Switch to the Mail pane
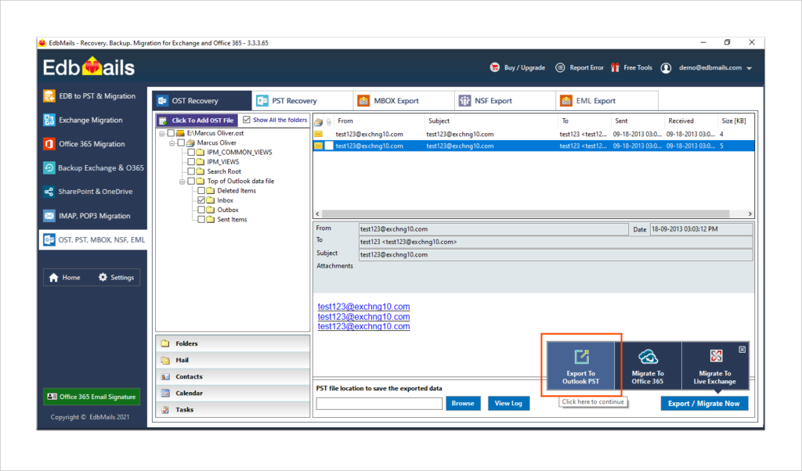The height and width of the screenshot is (471, 802). [233, 360]
